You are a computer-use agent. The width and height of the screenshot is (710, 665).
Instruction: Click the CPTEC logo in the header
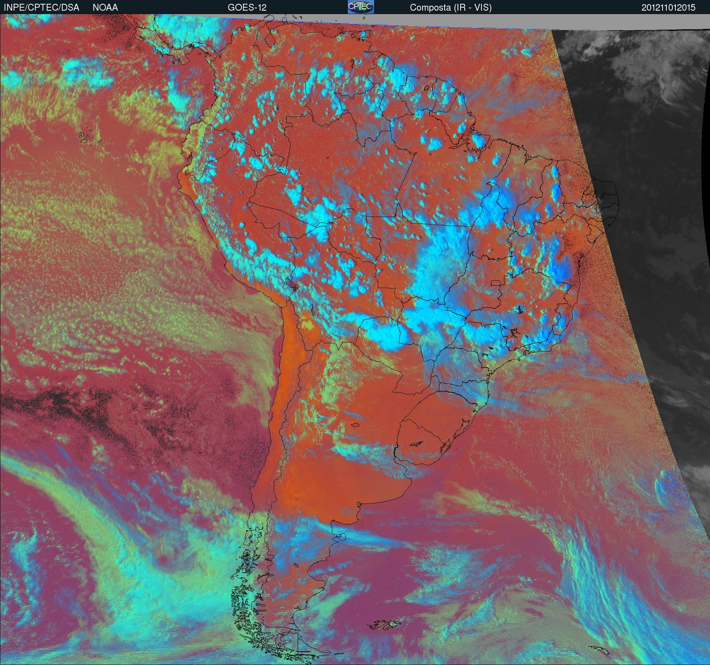[361, 7]
